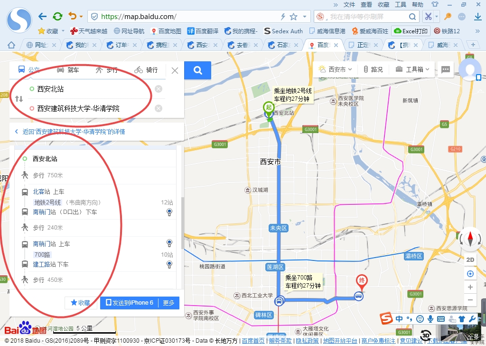Click the Sogou input method microphone icon
Screen dimensions: 486x346
click(430, 319)
